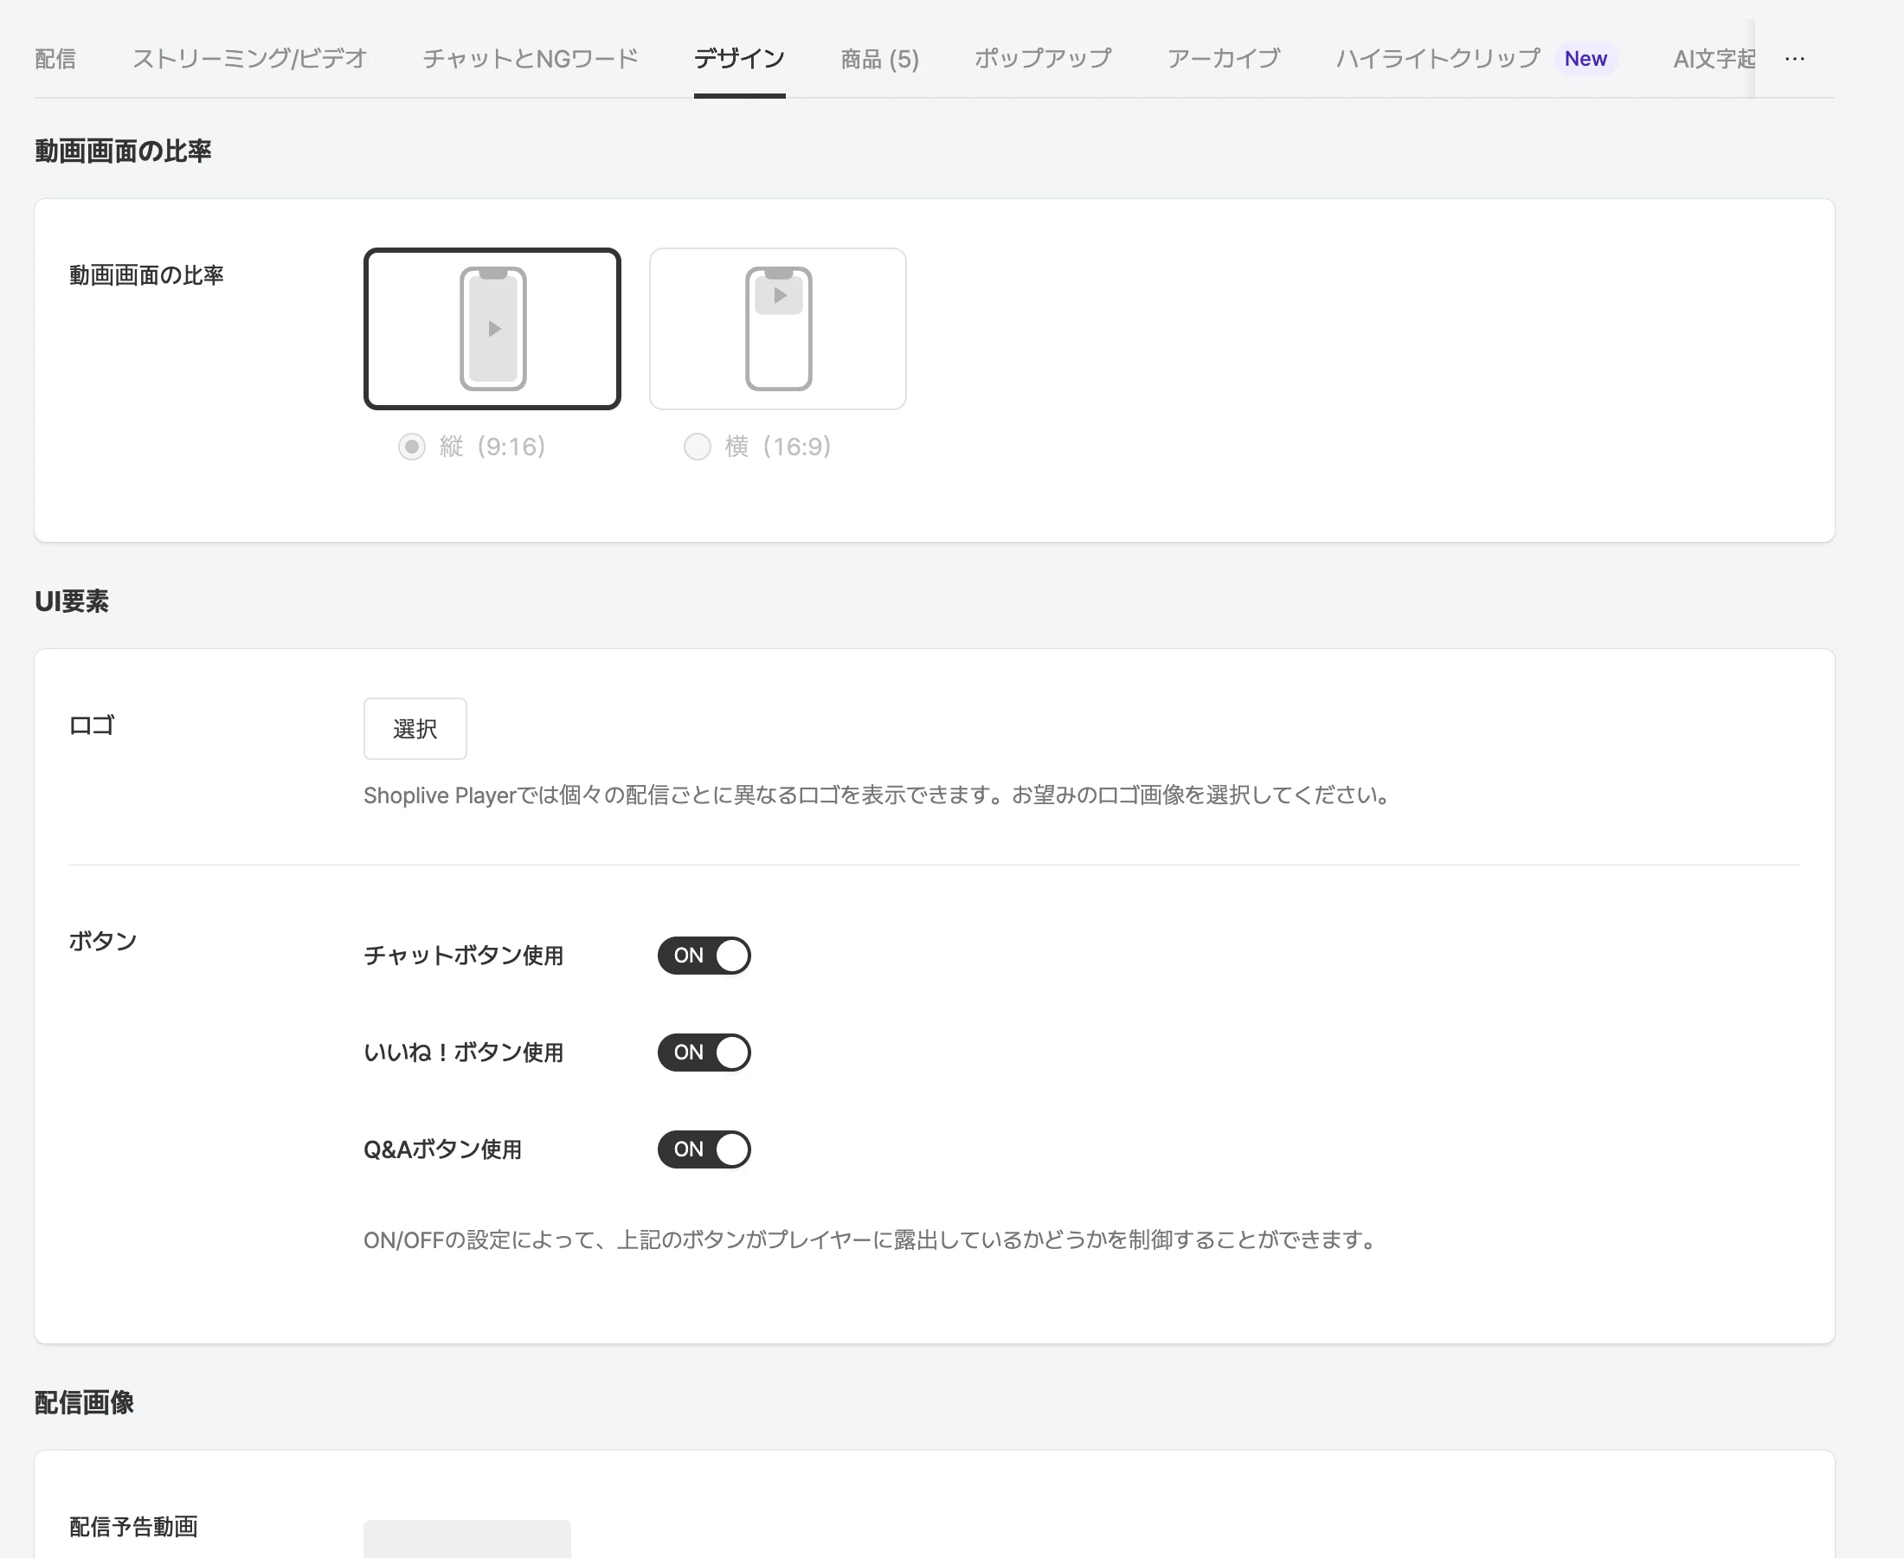
Task: Open the ハイライトクリップ tab
Action: pyautogui.click(x=1438, y=59)
